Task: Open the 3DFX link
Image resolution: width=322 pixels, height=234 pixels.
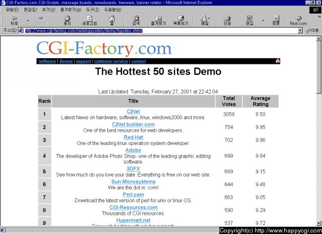Action: 133,169
